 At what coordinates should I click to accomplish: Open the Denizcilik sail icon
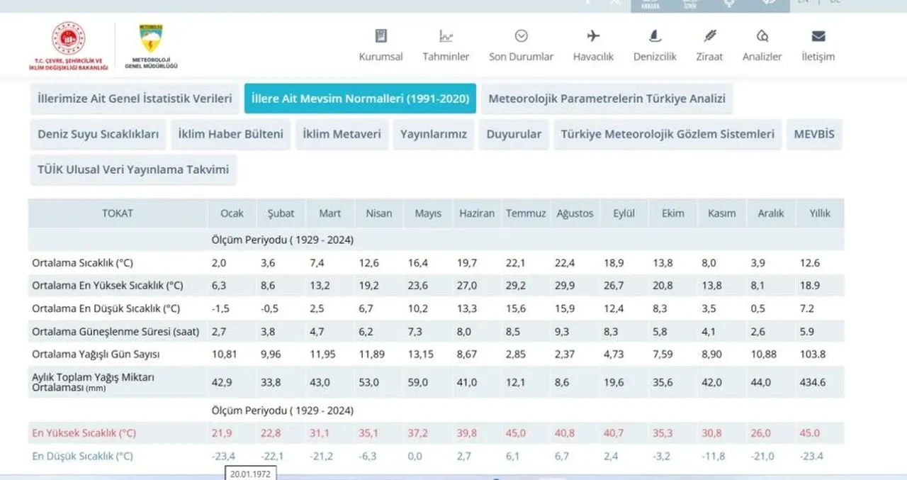(654, 34)
